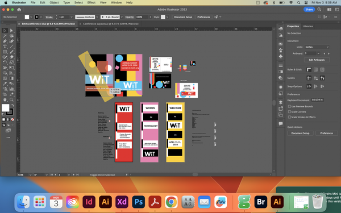Click Preferences in the control bar

coord(203,17)
